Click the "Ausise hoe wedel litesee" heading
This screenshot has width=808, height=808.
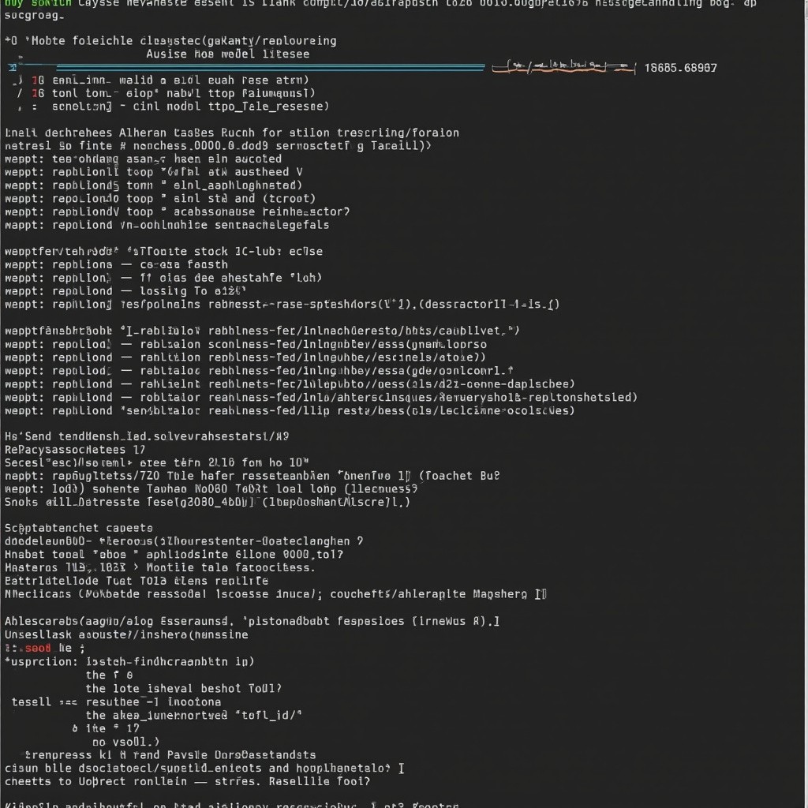pyautogui.click(x=227, y=54)
